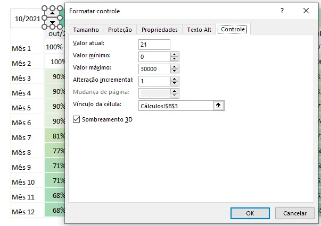This screenshot has width=321, height=226.
Task: Click the Vínculo da célula field
Action: pyautogui.click(x=176, y=106)
